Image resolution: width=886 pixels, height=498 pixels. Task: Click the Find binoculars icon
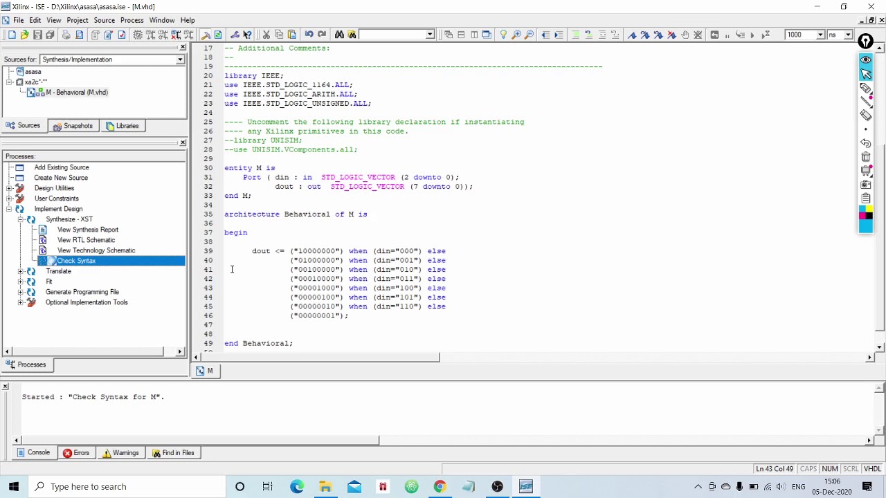(x=339, y=35)
